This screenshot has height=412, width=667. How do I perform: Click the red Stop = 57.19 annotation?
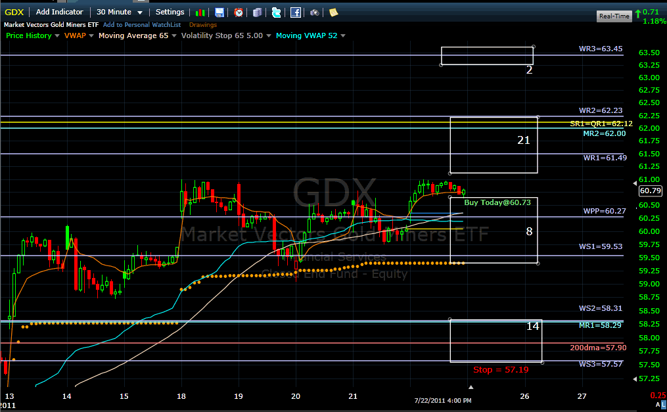pos(501,370)
